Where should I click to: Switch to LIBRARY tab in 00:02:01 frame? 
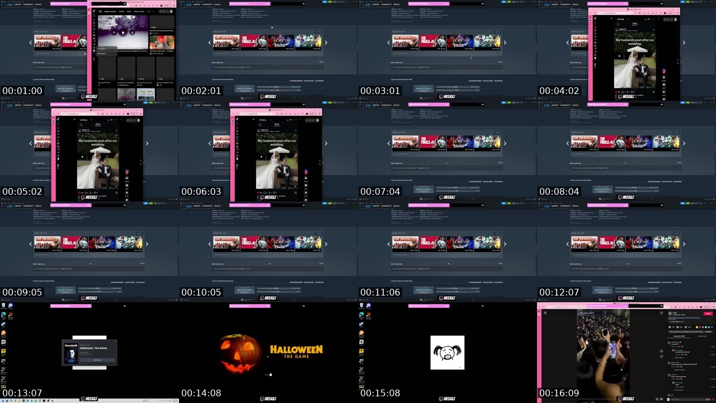pyautogui.click(x=196, y=4)
